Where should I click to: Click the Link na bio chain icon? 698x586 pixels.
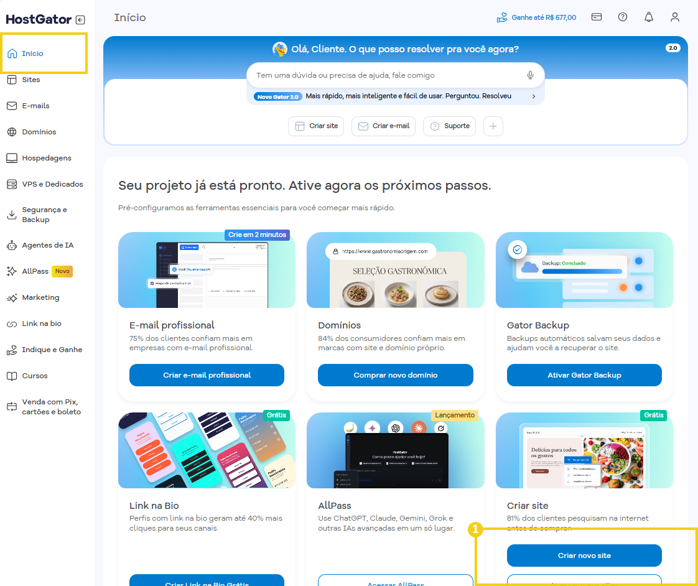[12, 323]
